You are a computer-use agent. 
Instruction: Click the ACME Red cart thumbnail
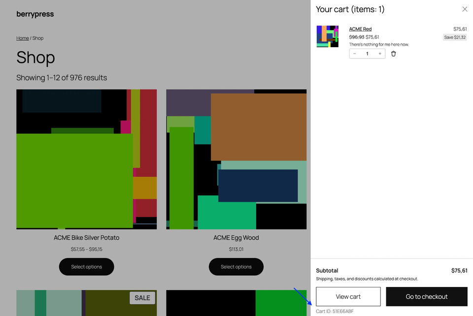click(x=327, y=36)
